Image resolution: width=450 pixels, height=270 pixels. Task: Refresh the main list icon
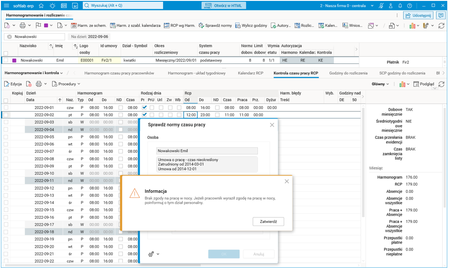(441, 26)
